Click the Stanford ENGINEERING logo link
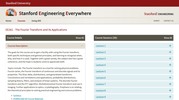 (x=159, y=14)
